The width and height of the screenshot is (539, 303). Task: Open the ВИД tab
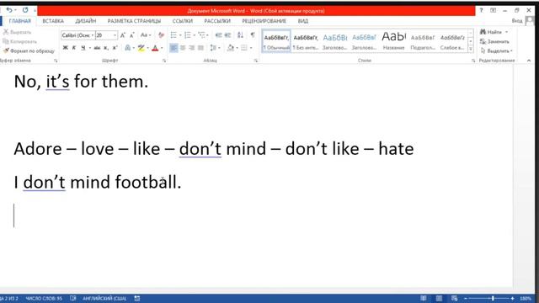point(303,21)
